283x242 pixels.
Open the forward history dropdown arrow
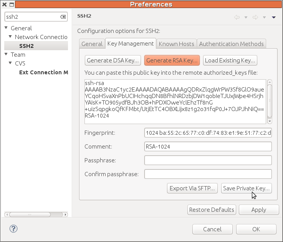click(264, 18)
